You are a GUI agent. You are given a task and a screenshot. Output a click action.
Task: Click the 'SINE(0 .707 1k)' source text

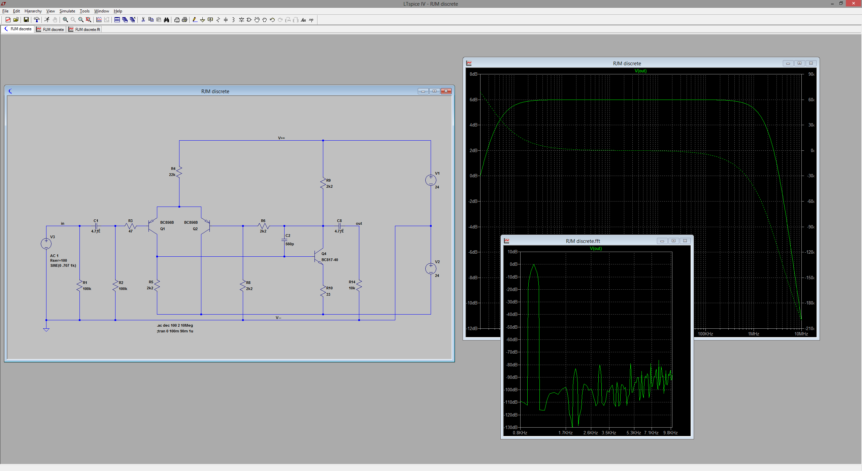point(63,265)
